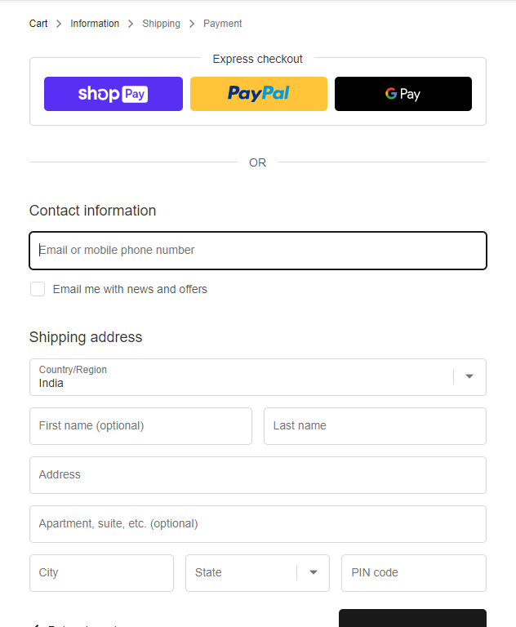This screenshot has width=516, height=627.
Task: Select the Payment breadcrumb step
Action: [222, 24]
